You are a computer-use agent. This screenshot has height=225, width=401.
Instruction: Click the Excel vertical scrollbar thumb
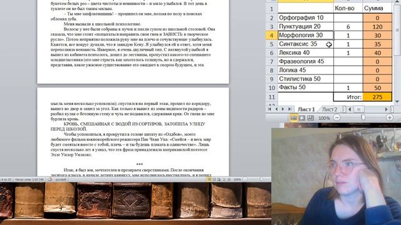[x=397, y=29]
